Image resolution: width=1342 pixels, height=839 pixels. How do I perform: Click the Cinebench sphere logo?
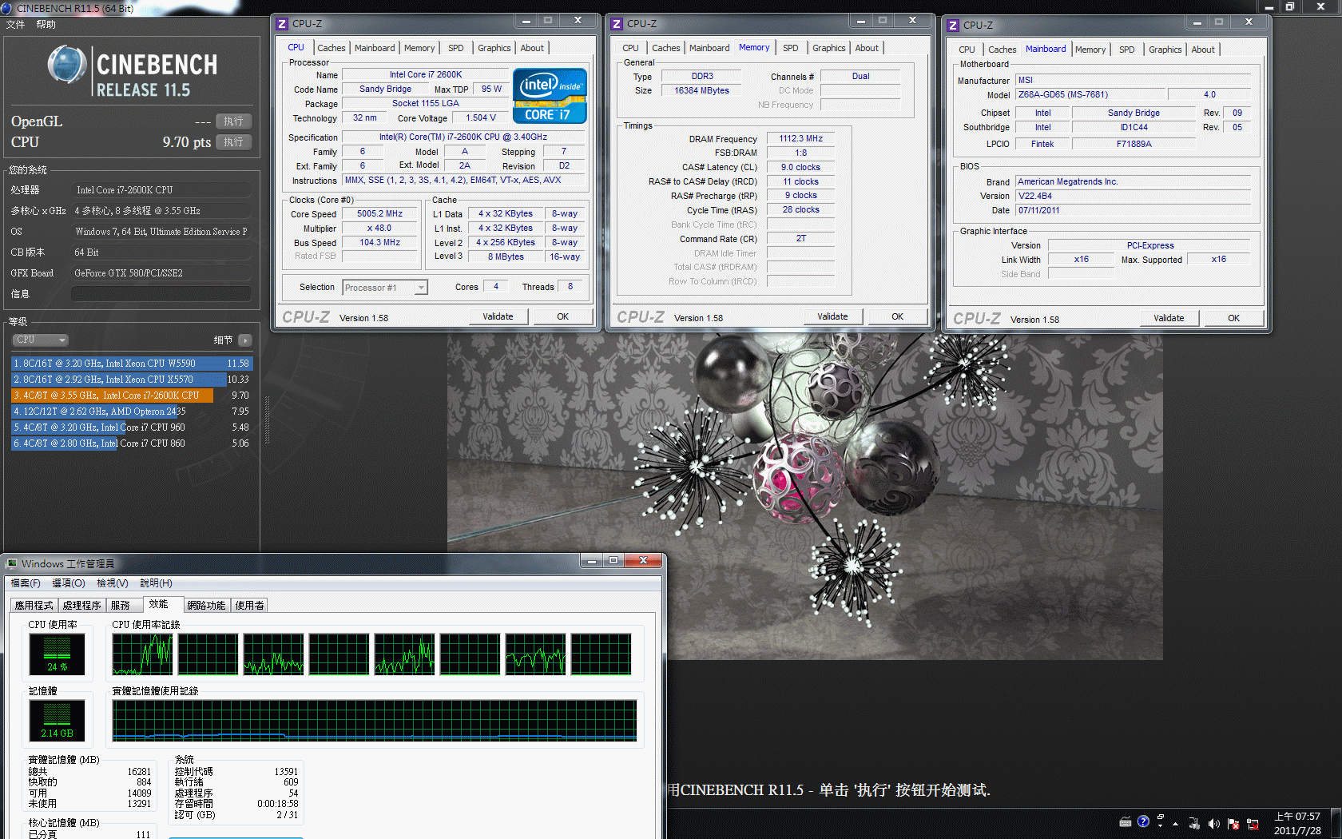point(67,65)
